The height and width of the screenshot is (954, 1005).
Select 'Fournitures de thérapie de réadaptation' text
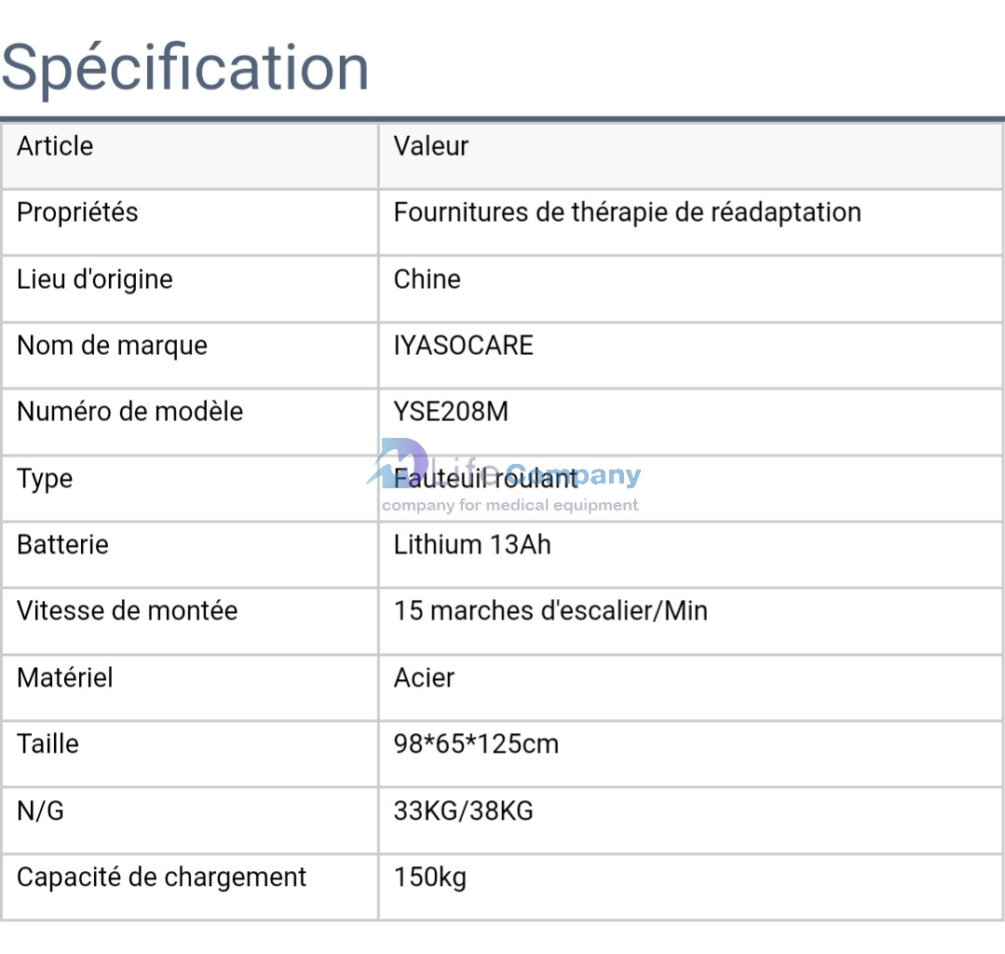pyautogui.click(x=627, y=212)
